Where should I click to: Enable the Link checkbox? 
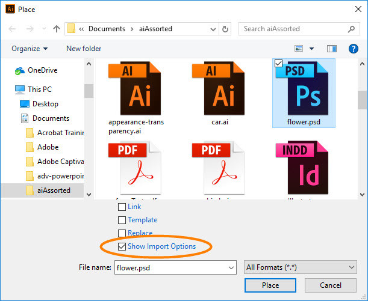click(x=122, y=207)
